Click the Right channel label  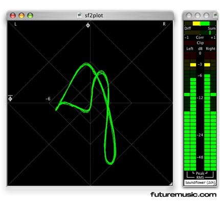[x=211, y=49]
